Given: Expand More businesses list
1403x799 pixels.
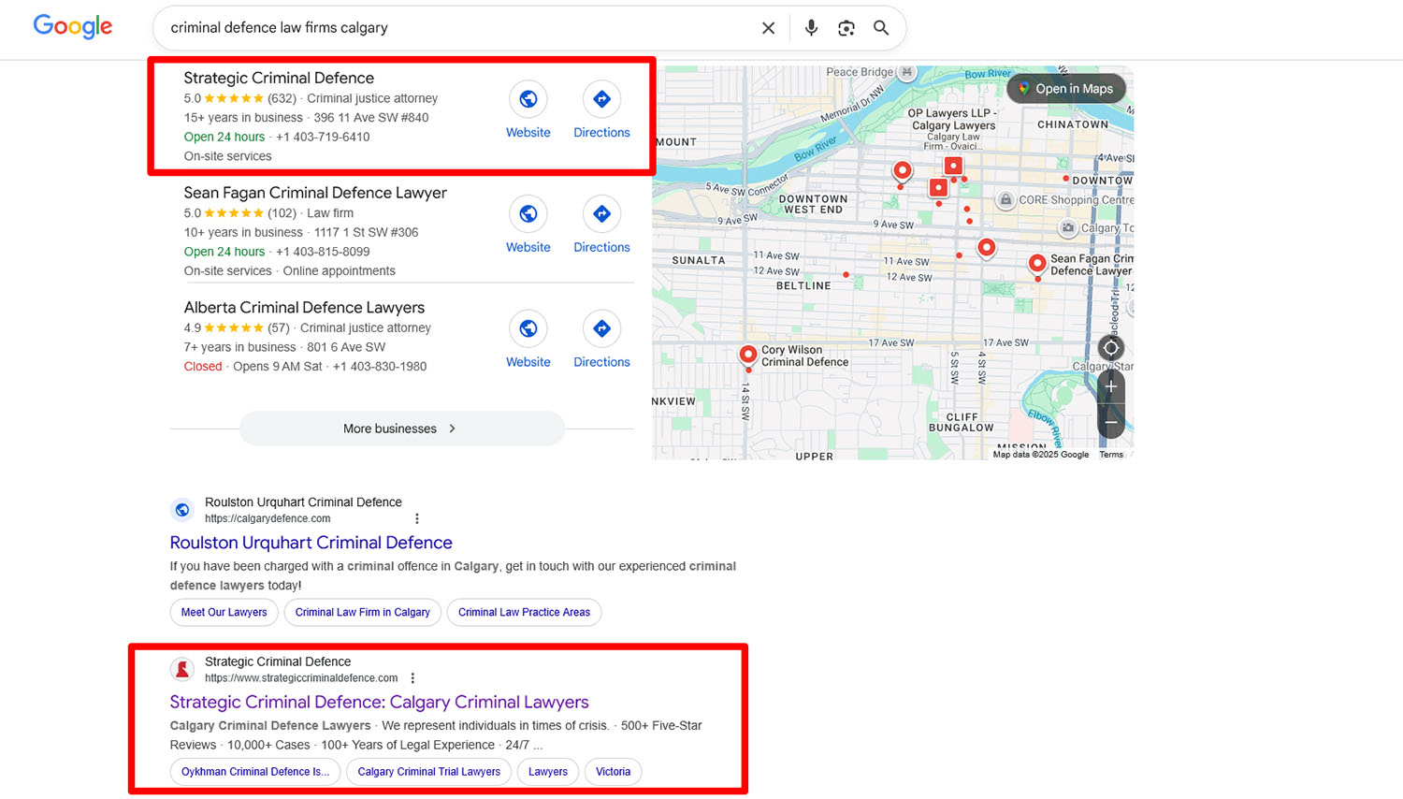Looking at the screenshot, I should click(x=401, y=428).
